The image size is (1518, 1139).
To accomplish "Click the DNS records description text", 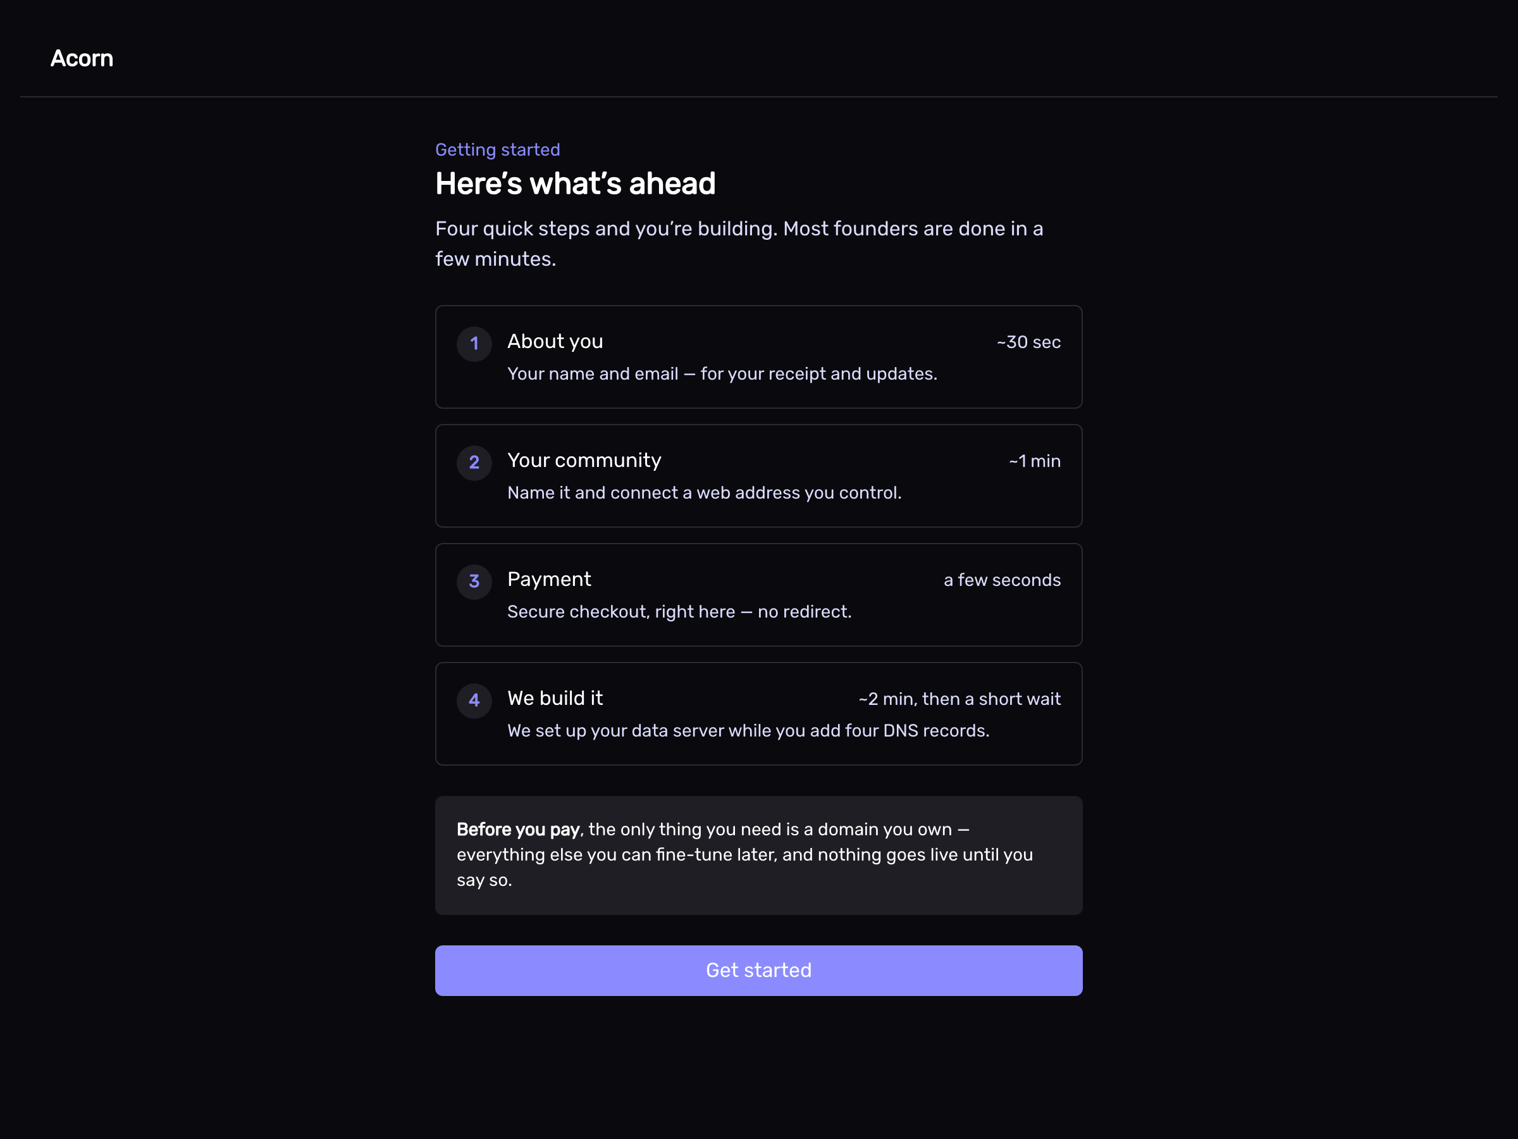I will (x=748, y=730).
